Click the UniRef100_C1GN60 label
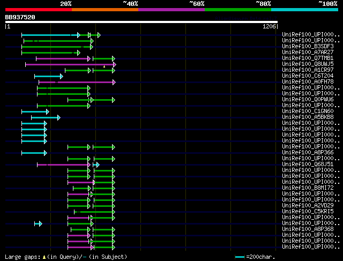 point(308,111)
